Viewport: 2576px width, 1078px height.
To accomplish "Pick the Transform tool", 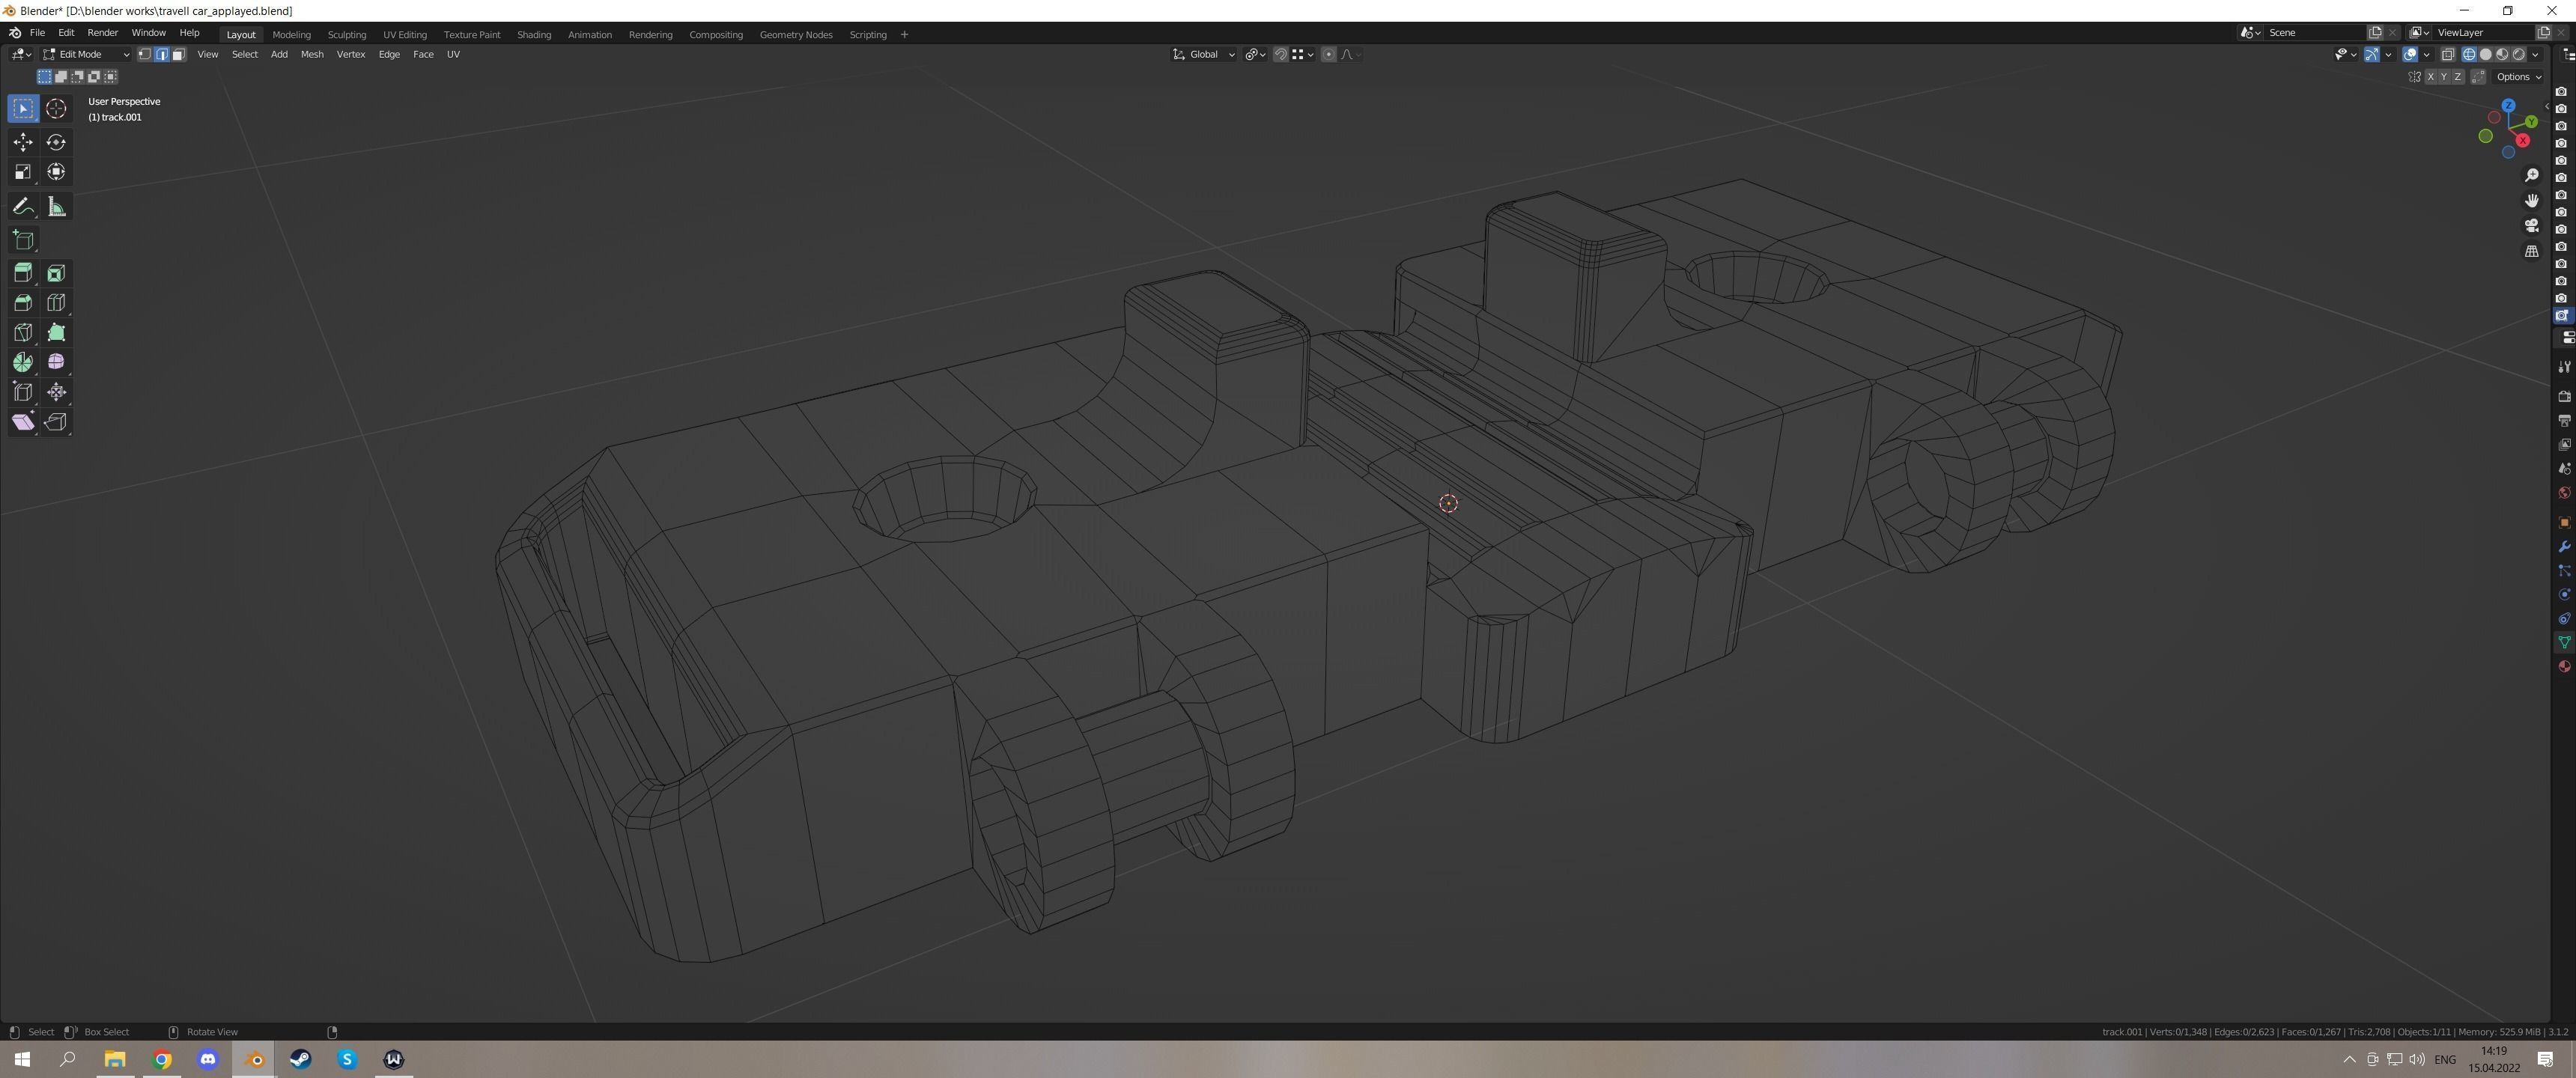I will (x=56, y=172).
